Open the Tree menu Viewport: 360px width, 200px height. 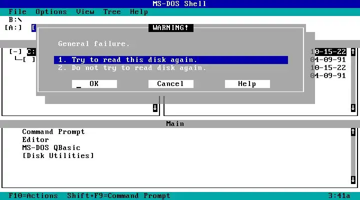pyautogui.click(x=112, y=11)
